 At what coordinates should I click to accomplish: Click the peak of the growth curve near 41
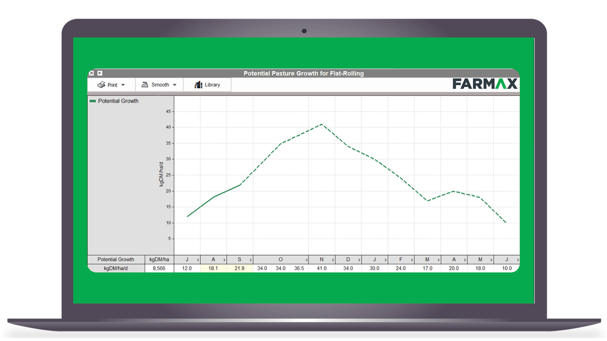pos(322,124)
